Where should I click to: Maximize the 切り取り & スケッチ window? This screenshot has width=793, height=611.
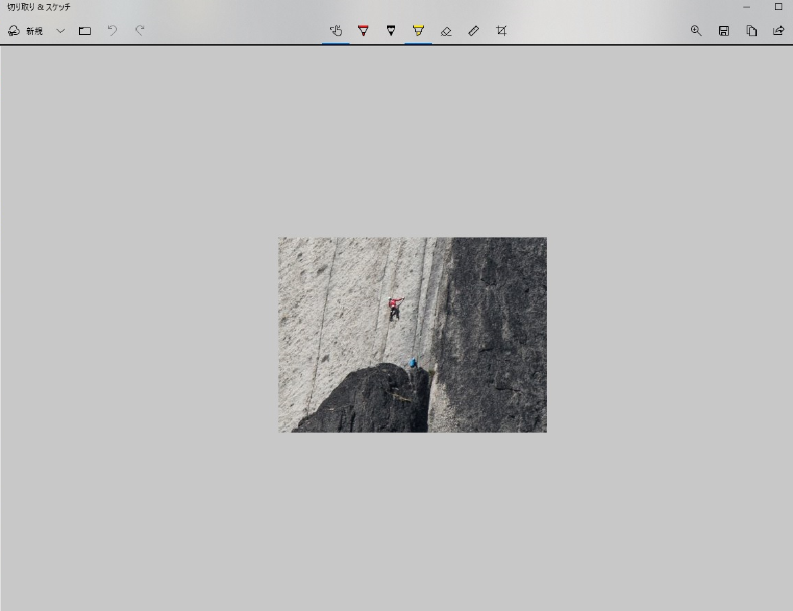778,7
